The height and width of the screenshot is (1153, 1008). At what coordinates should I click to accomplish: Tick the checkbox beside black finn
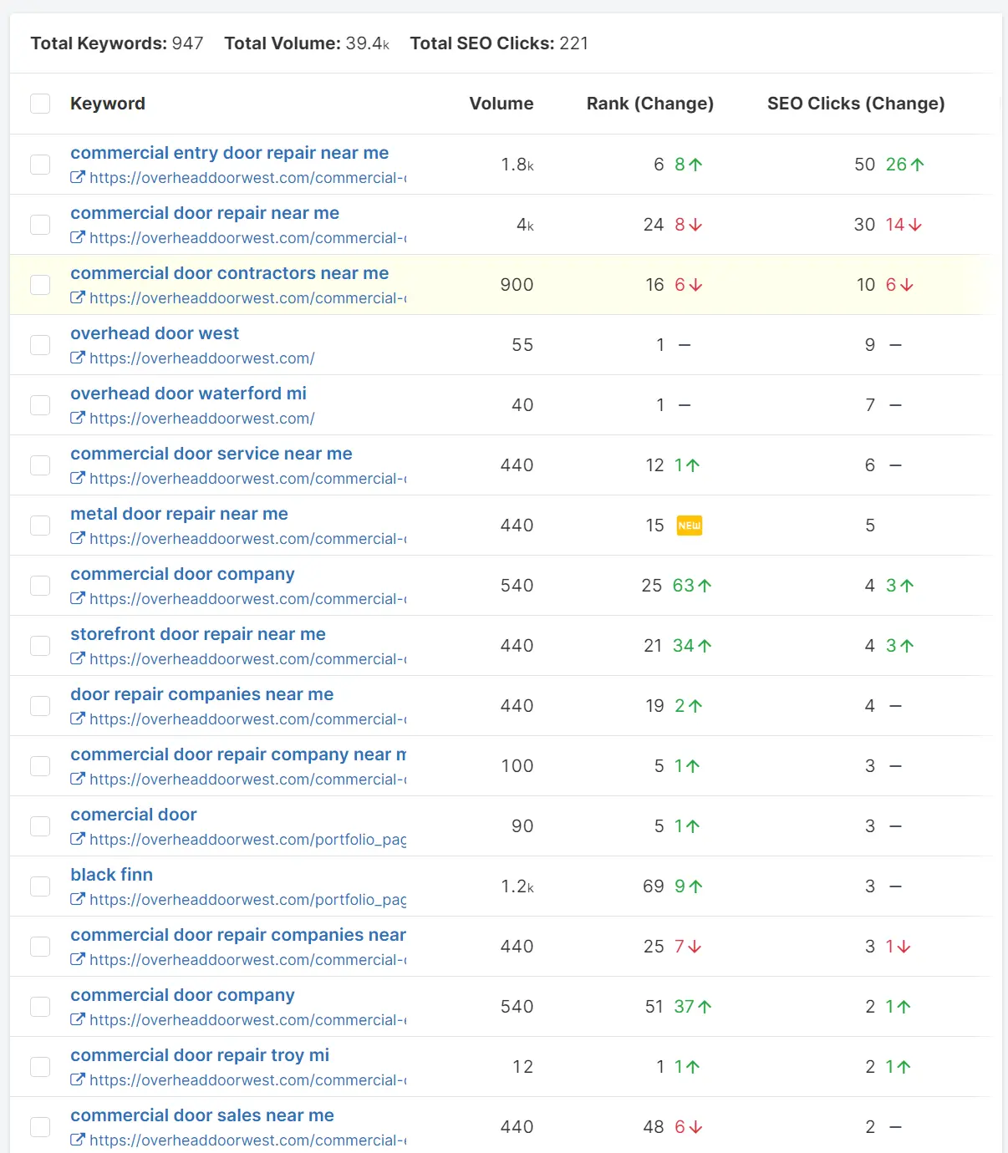pyautogui.click(x=40, y=886)
